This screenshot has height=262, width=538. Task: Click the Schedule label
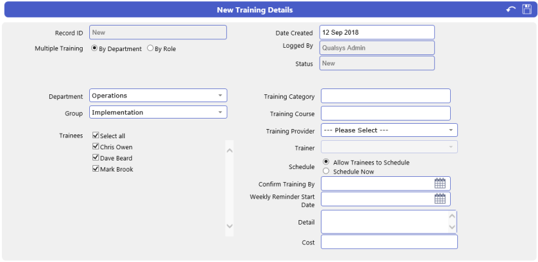[302, 166]
